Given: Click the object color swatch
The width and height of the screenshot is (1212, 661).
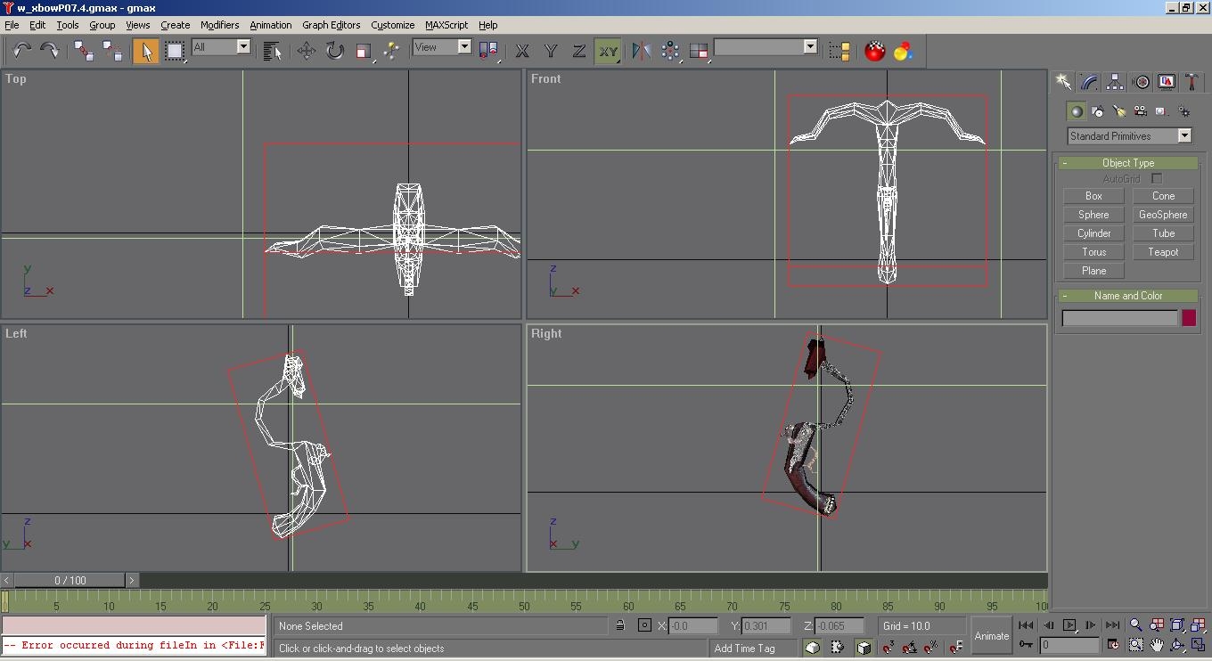Looking at the screenshot, I should tap(1188, 318).
